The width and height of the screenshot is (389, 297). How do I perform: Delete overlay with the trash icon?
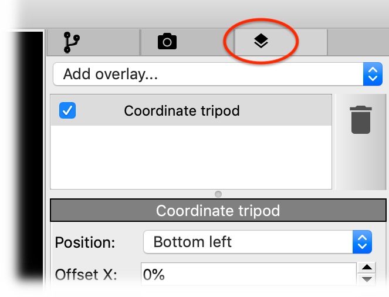point(360,120)
